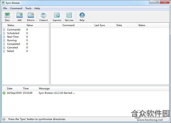Click the status bar hint text
Screen dimensions: 171x123
[37, 119]
